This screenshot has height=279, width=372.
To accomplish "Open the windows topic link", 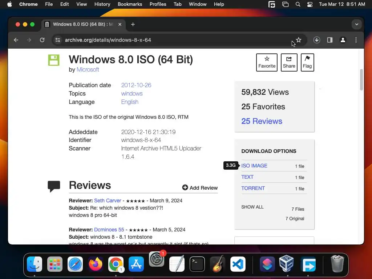I will (132, 93).
